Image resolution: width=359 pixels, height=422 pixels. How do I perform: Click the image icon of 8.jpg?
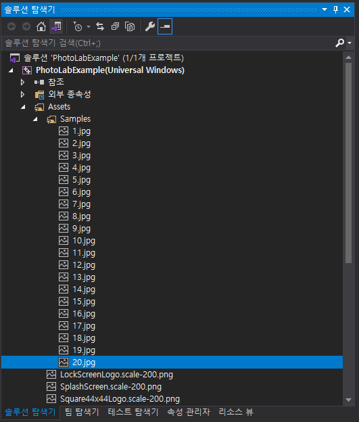pos(64,216)
